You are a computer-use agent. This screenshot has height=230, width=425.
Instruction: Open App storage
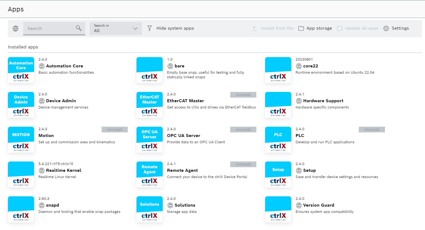pos(315,28)
